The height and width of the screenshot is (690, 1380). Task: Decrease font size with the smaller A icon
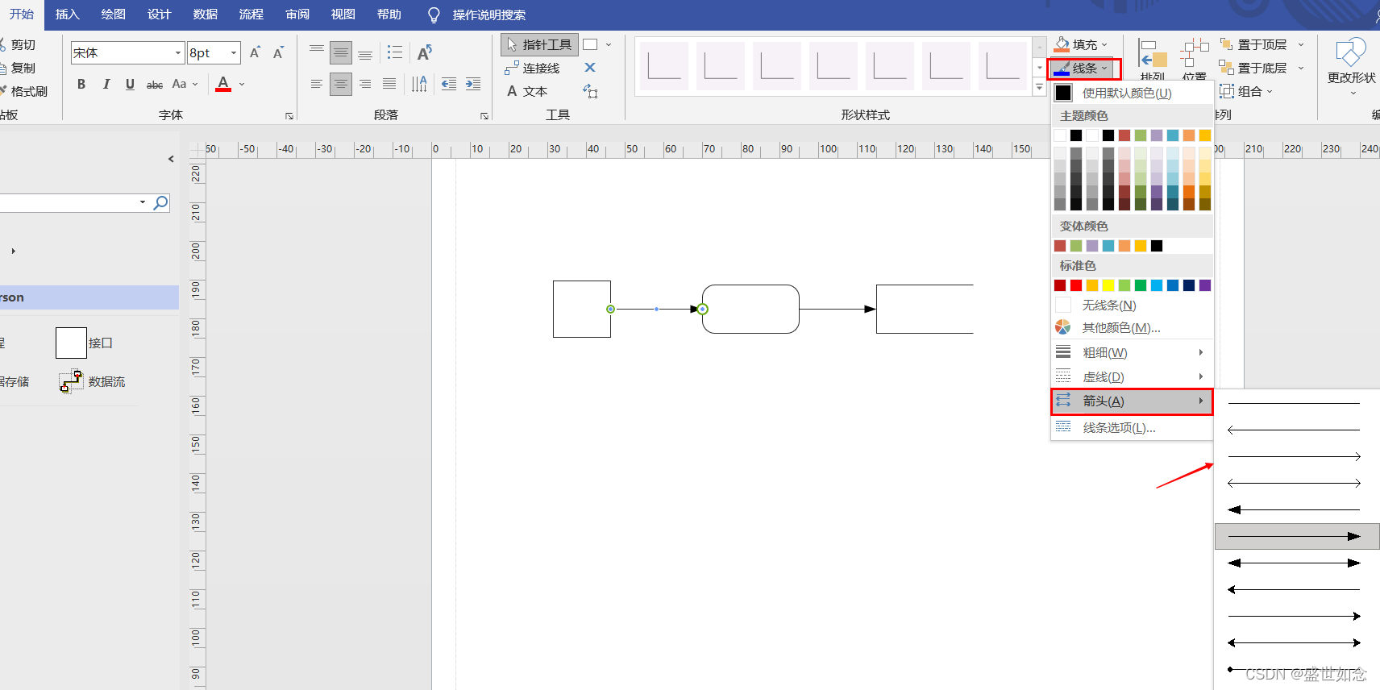click(x=278, y=52)
